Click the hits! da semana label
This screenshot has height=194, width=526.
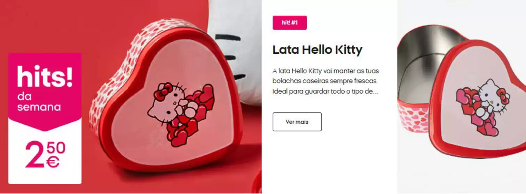(45, 88)
